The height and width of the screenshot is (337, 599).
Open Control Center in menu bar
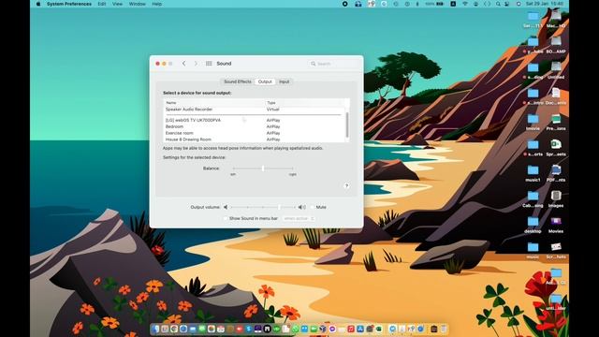coord(506,4)
